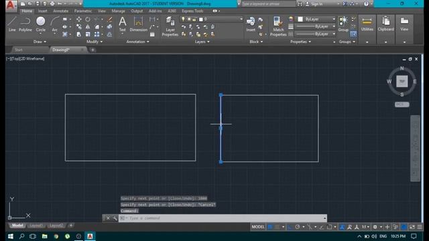Screen dimensions: 429x241
Task: Expand the Modify panel
Action: 95,42
